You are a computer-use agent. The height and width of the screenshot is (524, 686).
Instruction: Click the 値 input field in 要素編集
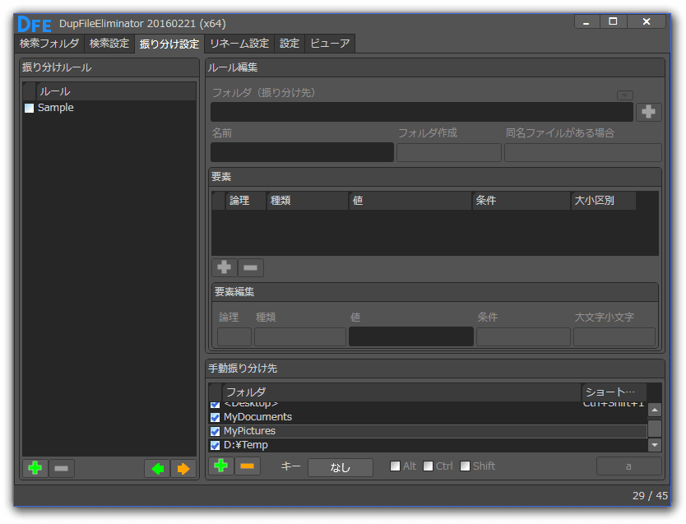(x=411, y=336)
